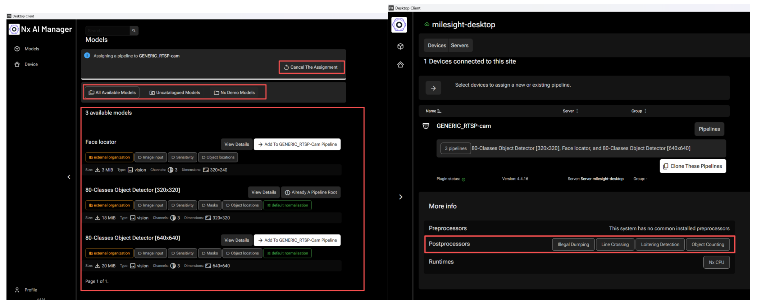This screenshot has width=757, height=306.
Task: Switch to the Uncatalogued Models tab
Action: [175, 92]
